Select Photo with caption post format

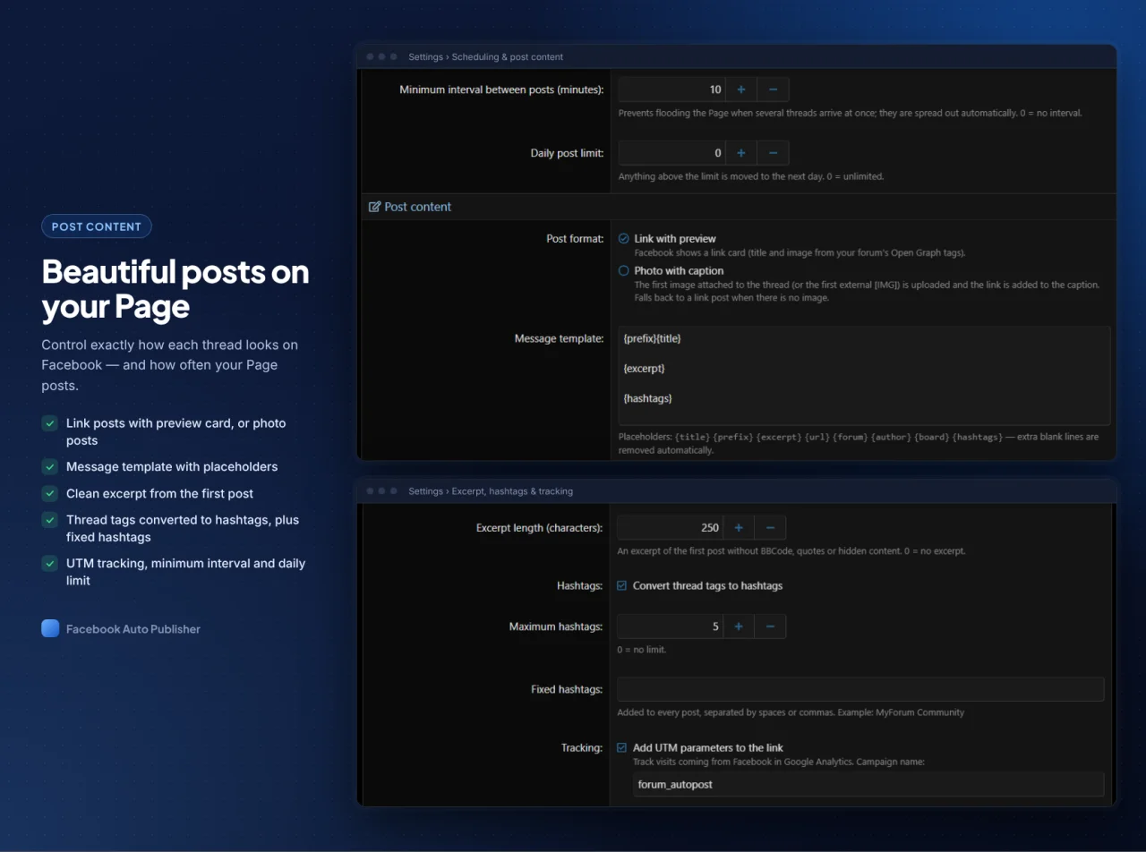click(x=624, y=270)
